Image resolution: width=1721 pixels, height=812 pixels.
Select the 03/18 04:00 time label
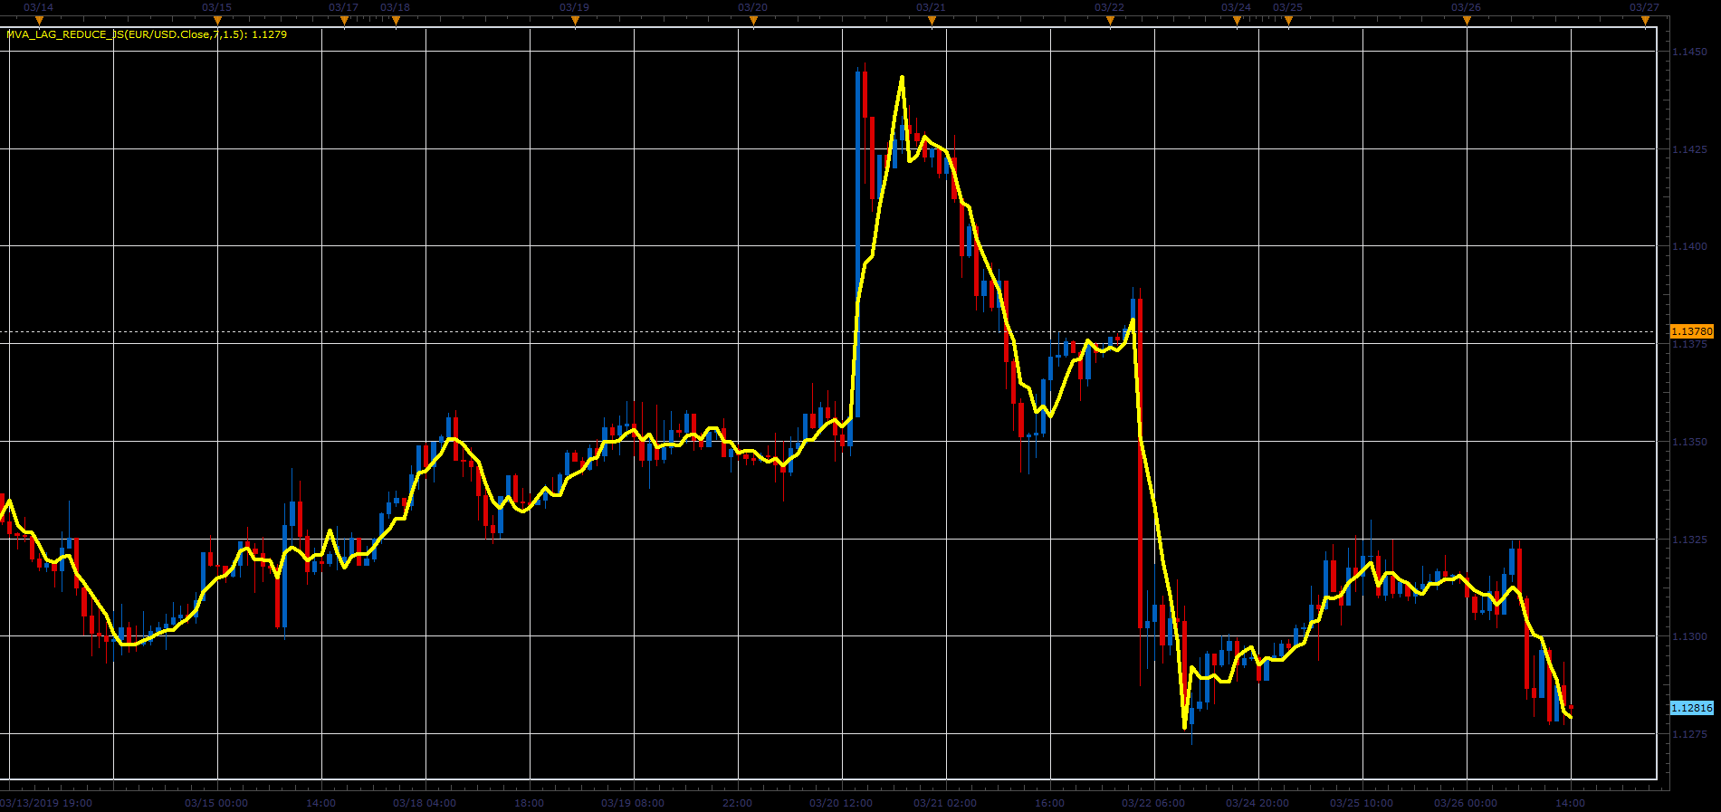pyautogui.click(x=425, y=803)
